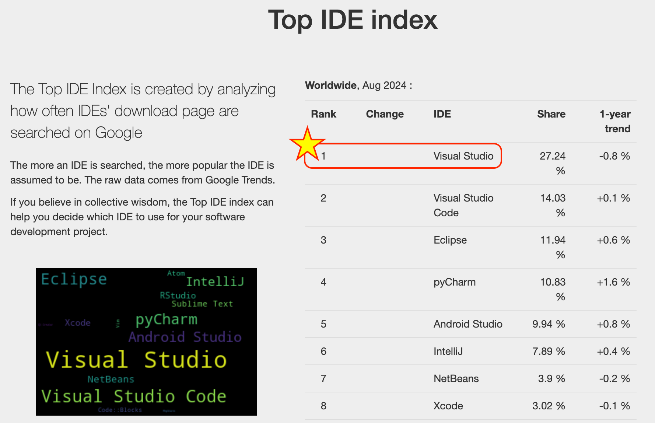Click the '+0.4 %' trend value
The height and width of the screenshot is (423, 655).
pyautogui.click(x=614, y=351)
